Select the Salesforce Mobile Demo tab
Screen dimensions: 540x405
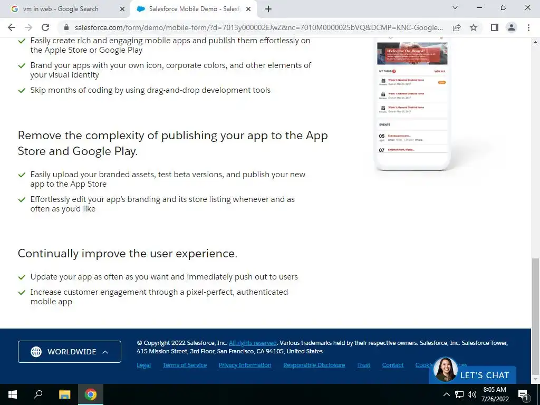coord(194,9)
